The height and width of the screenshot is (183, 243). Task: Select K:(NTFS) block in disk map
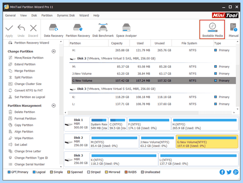click(124, 160)
